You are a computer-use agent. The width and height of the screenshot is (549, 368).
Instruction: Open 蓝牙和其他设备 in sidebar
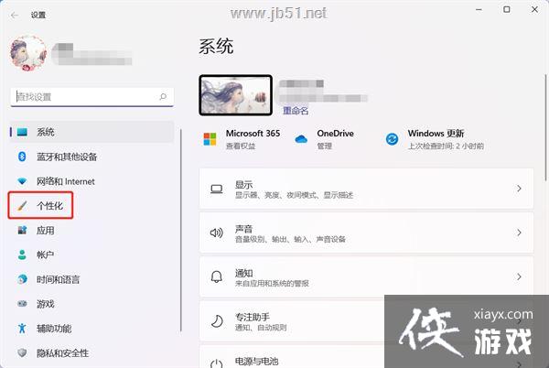[91, 157]
